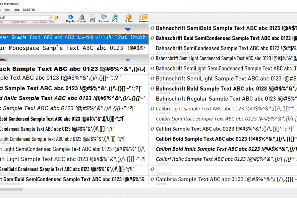Click the horizontal scrollbar thumb at bottom
The image size is (297, 198).
coord(11,190)
